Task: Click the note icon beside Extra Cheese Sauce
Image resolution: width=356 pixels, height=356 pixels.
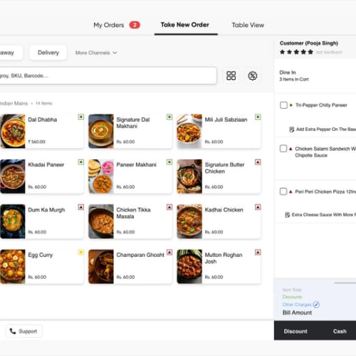Action: pos(288,215)
